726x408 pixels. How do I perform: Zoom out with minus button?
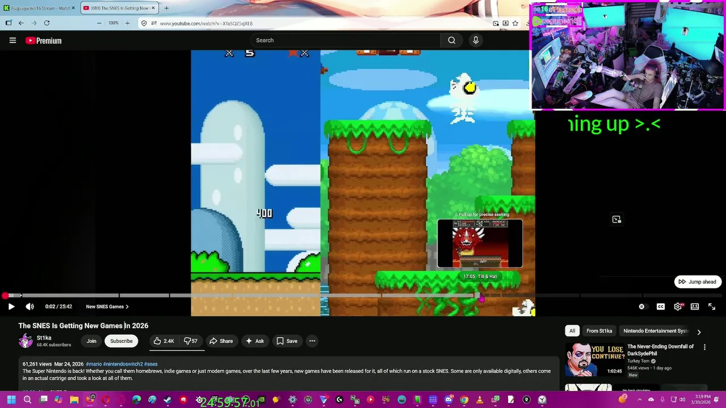(x=99, y=23)
